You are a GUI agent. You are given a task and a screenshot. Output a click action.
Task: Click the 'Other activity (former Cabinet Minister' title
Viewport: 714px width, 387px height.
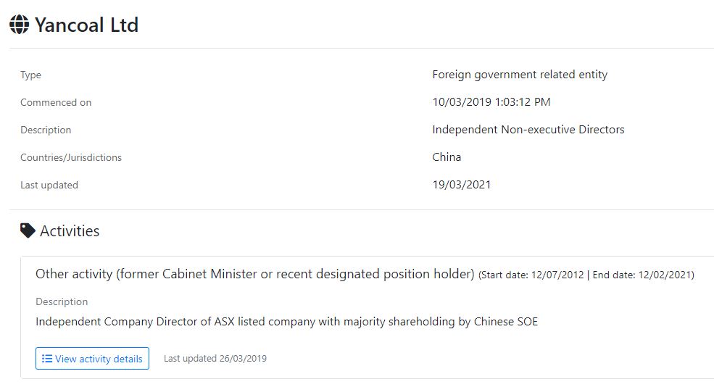point(254,274)
